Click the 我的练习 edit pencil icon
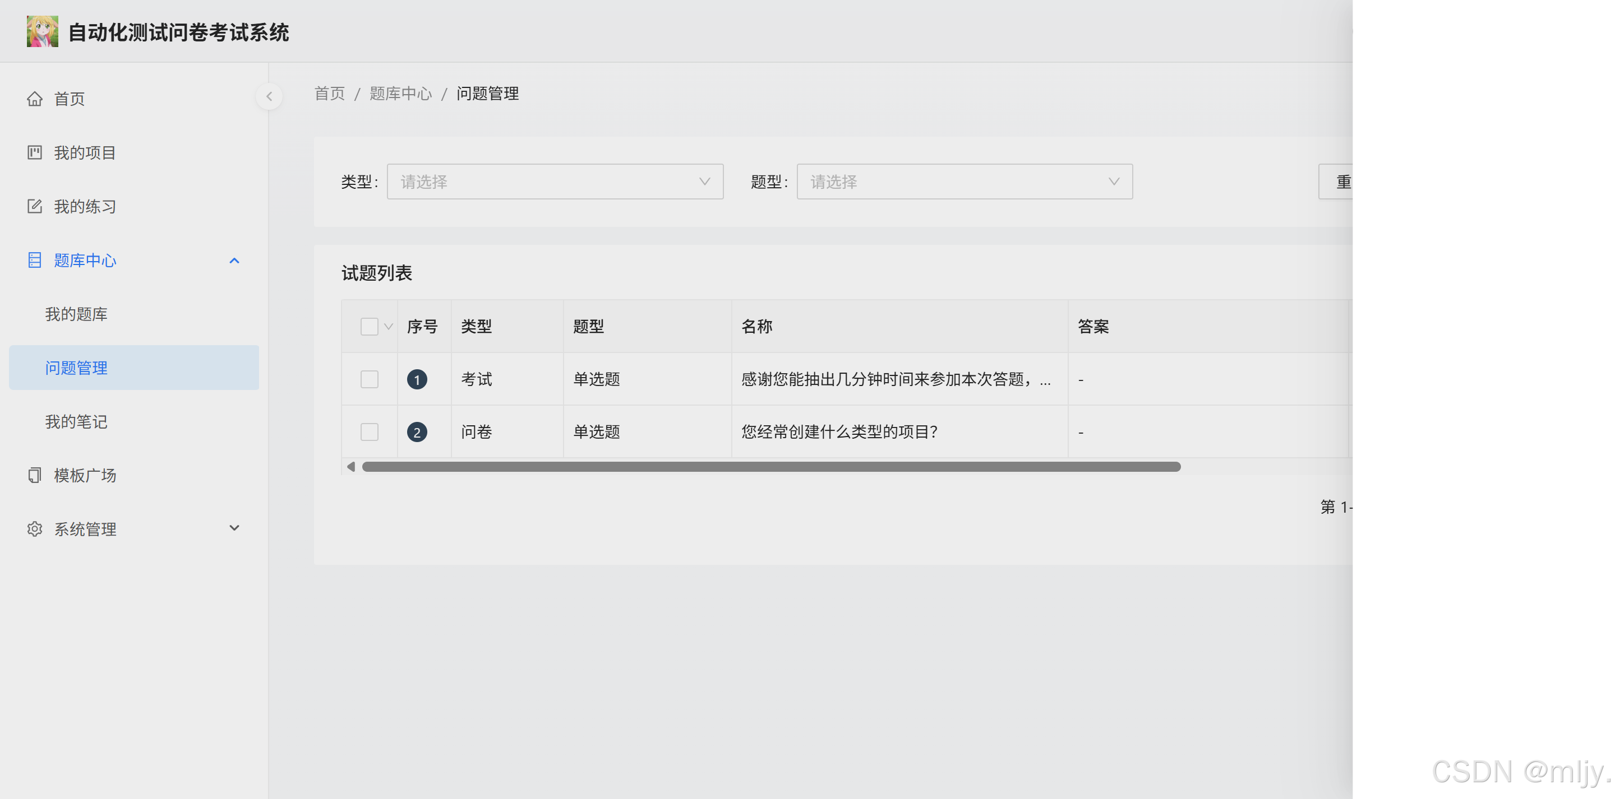Viewport: 1615px width, 799px height. pyautogui.click(x=34, y=206)
